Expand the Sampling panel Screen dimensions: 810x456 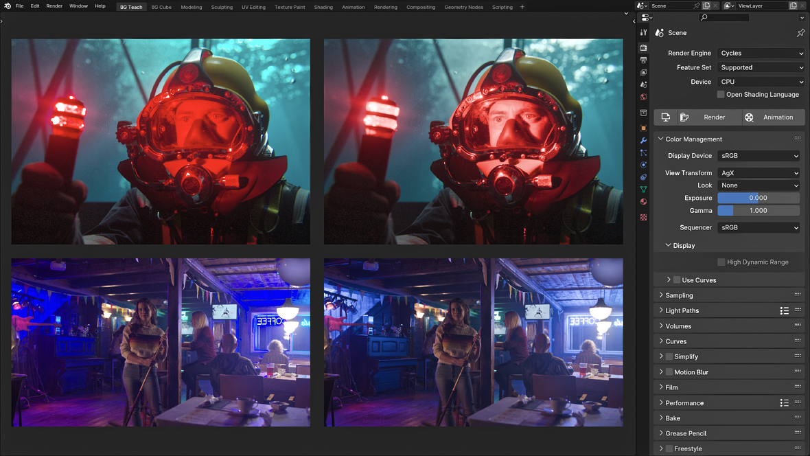click(x=679, y=295)
